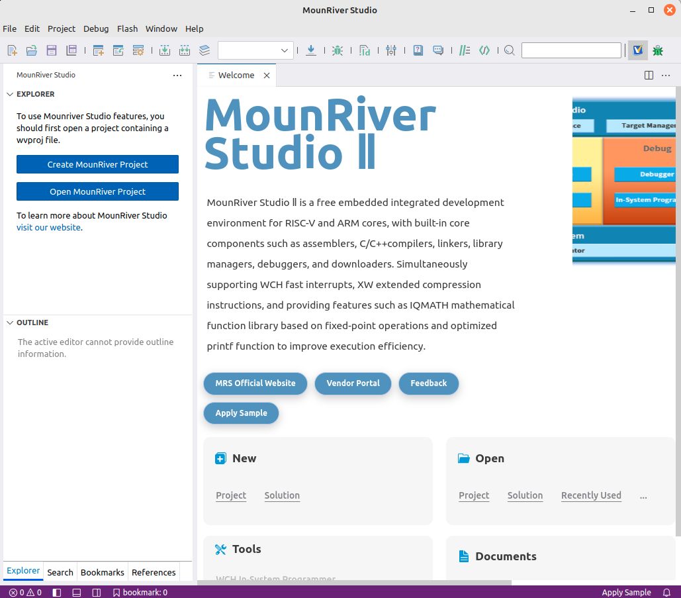
Task: Open the Debug menu
Action: coord(96,28)
